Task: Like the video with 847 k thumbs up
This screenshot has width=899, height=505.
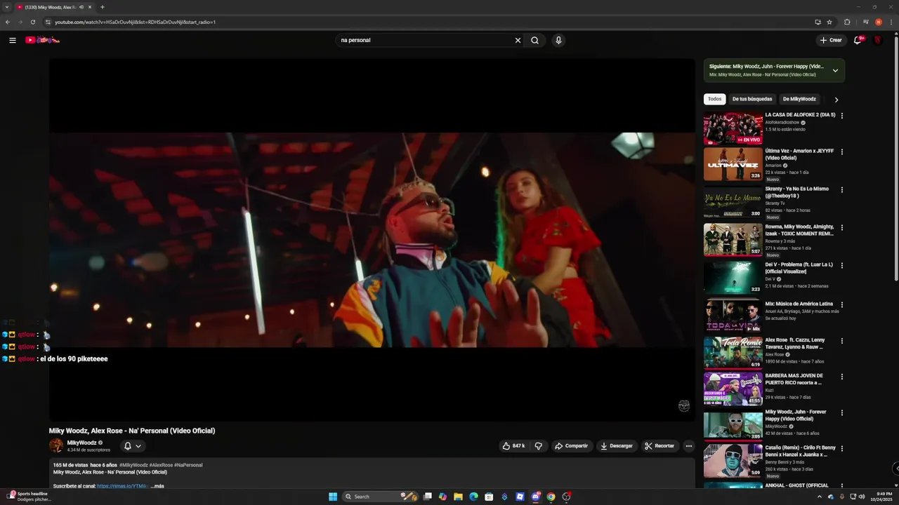Action: click(x=513, y=446)
